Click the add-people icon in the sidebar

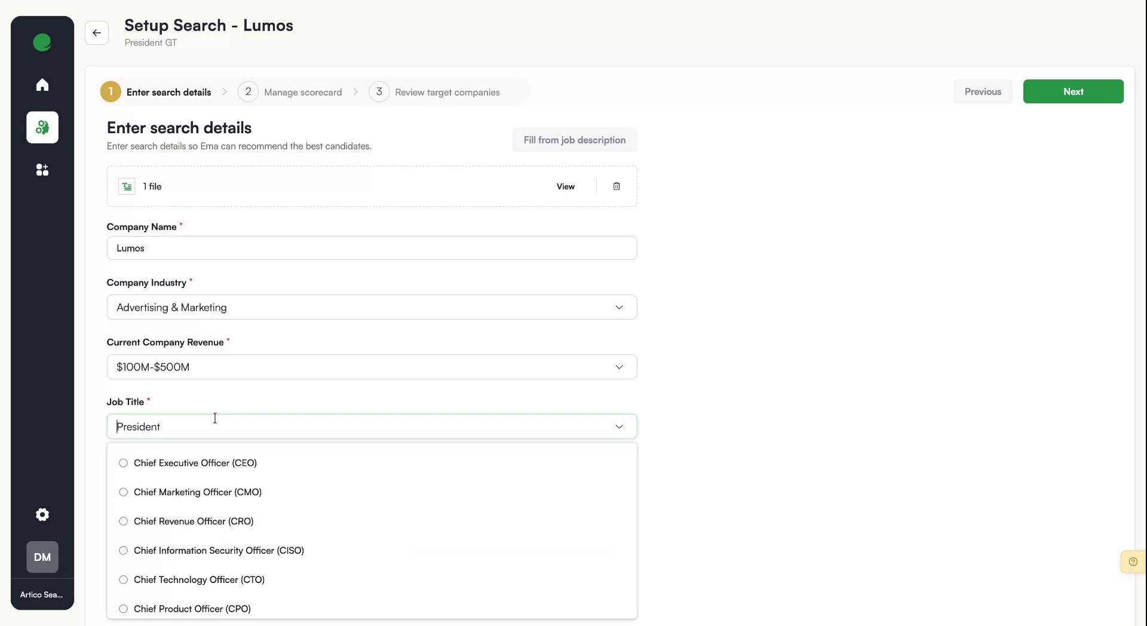point(42,170)
